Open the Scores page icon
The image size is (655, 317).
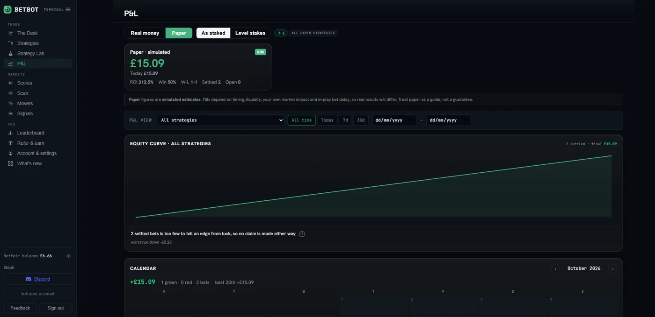click(11, 83)
